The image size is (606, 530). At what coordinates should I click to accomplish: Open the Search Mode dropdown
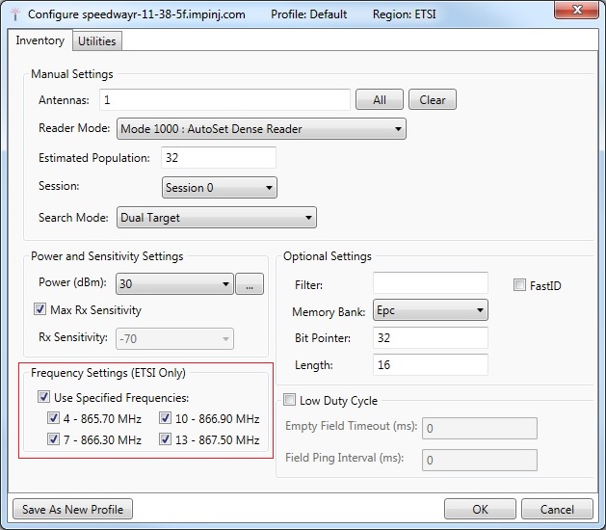coord(217,217)
